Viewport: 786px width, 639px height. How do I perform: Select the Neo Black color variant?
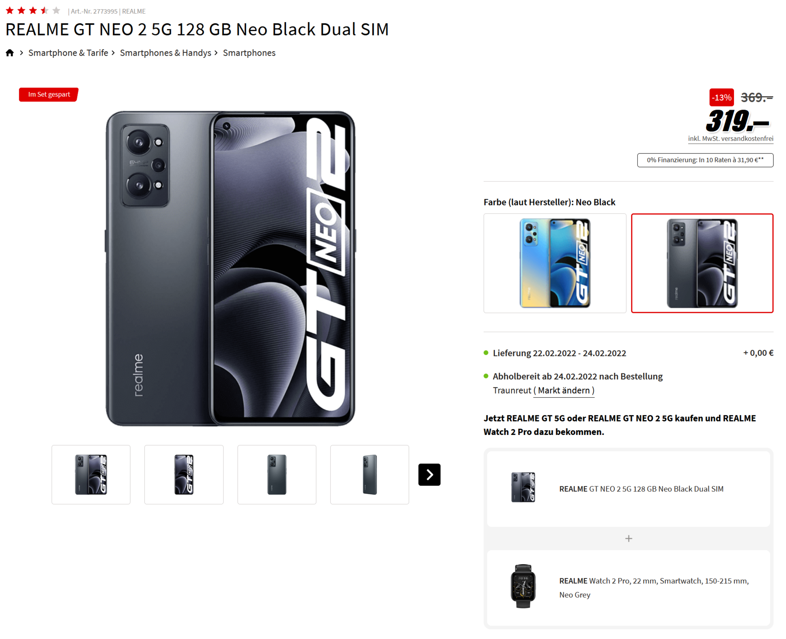point(702,263)
